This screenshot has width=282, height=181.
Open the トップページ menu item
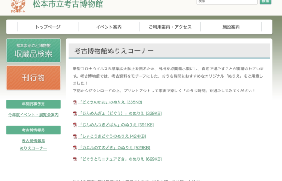(x=48, y=27)
